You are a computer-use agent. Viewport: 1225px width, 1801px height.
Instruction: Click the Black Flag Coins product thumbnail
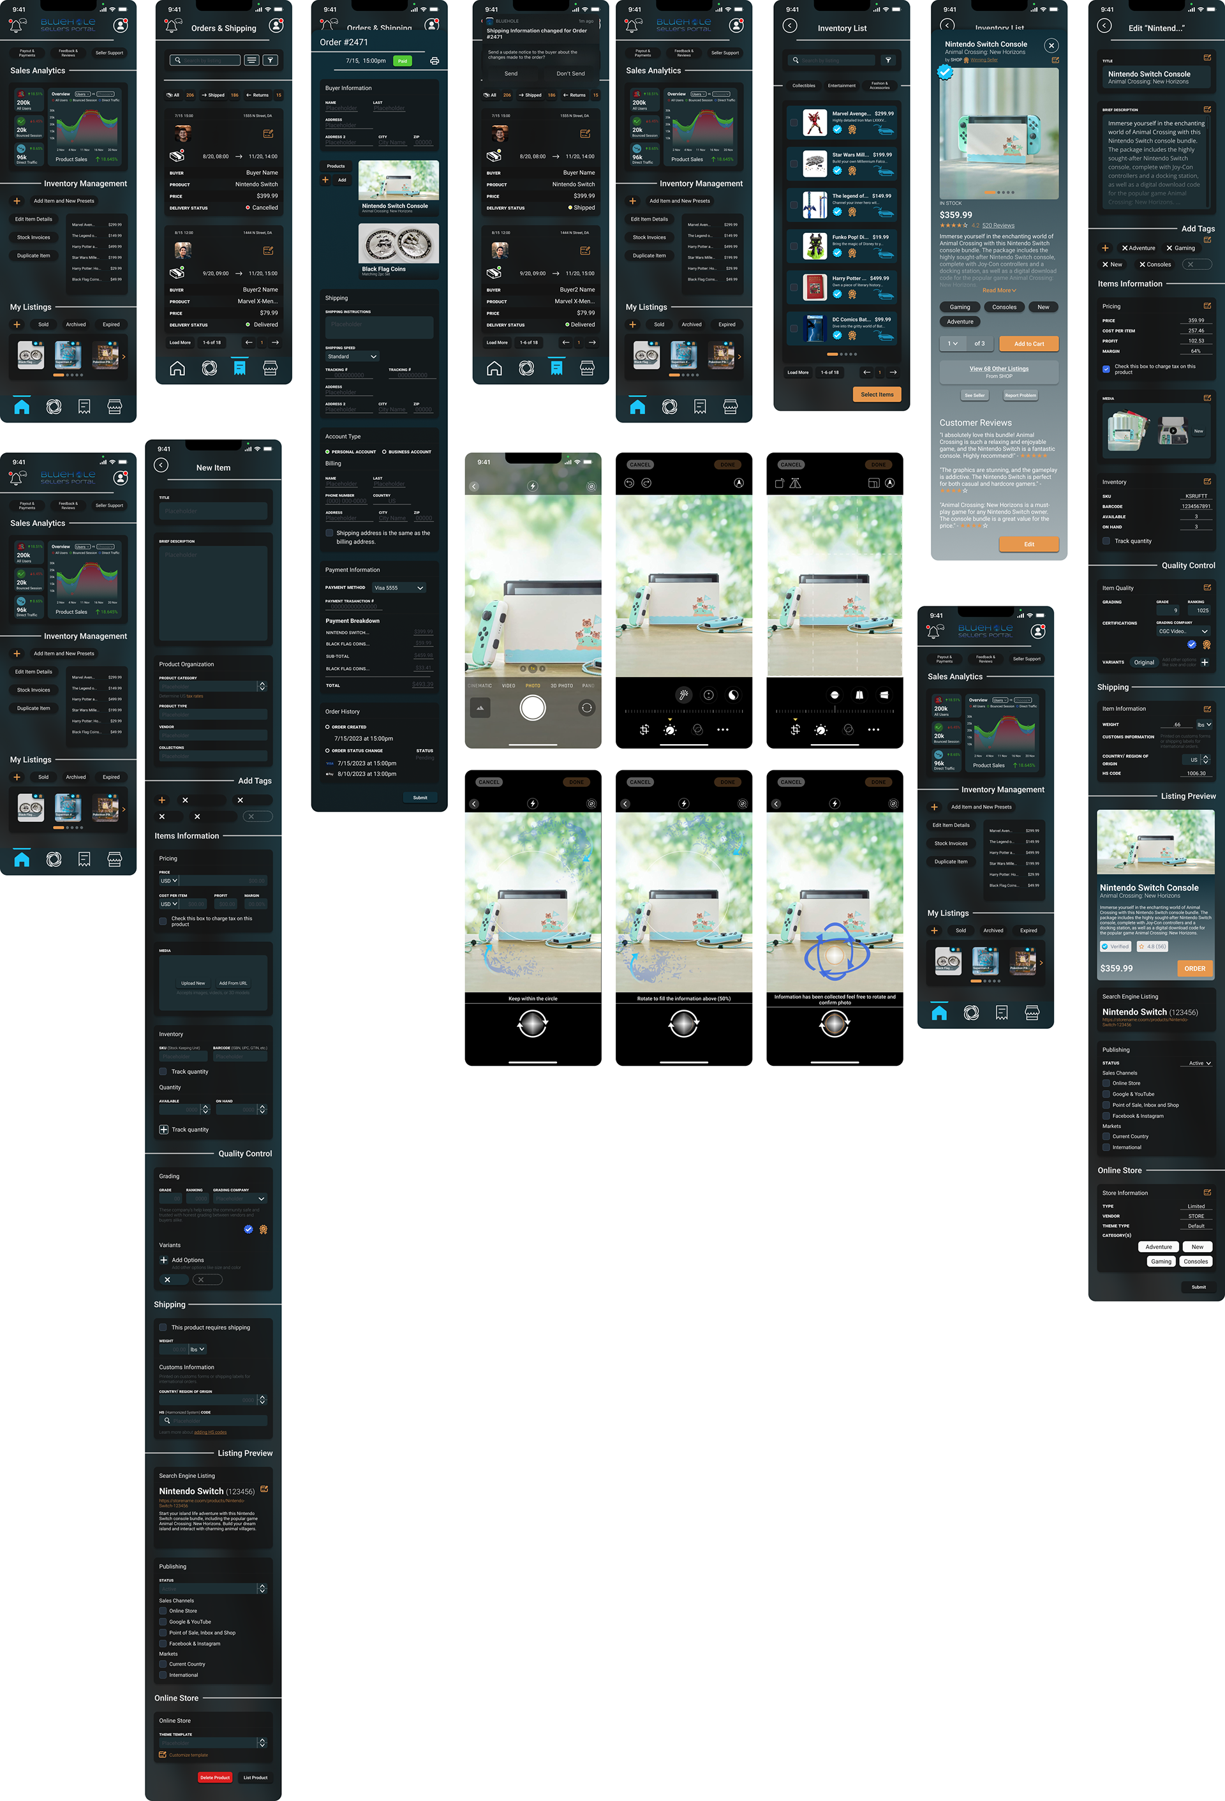click(x=398, y=244)
